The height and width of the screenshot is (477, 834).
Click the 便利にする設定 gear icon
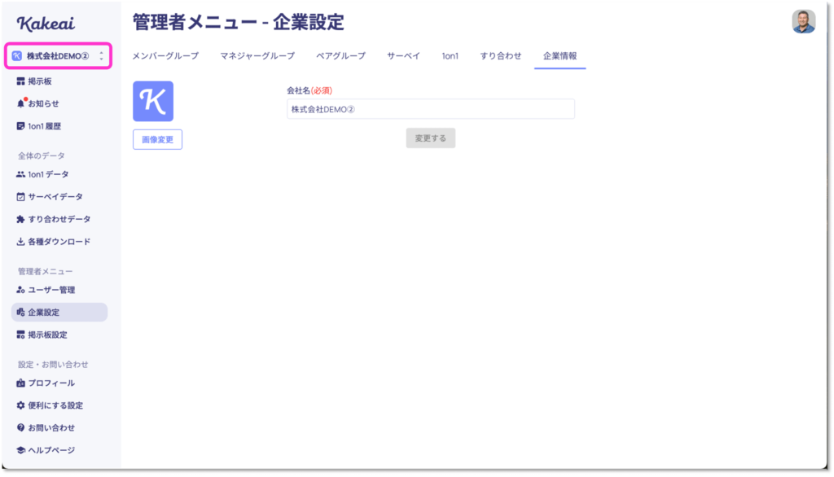coord(20,405)
